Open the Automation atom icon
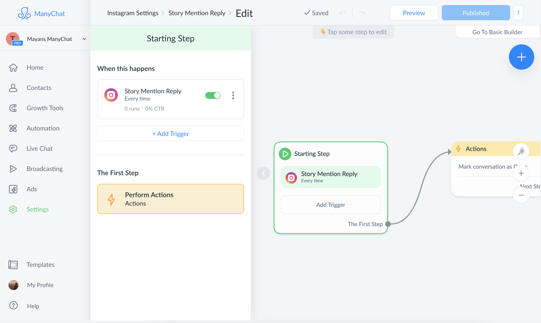 click(x=13, y=128)
